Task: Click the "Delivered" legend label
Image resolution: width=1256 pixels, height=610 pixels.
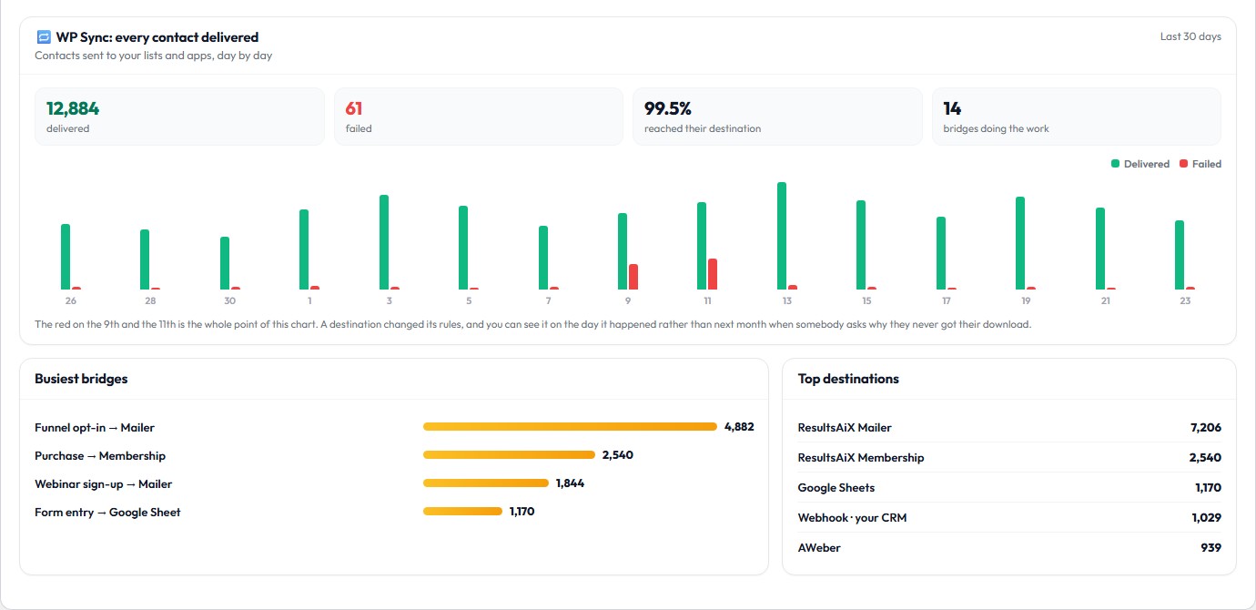Action: pos(1147,164)
